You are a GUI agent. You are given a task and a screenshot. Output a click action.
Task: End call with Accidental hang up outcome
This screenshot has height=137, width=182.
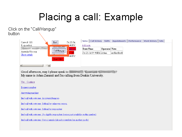pyautogui.click(x=40, y=98)
